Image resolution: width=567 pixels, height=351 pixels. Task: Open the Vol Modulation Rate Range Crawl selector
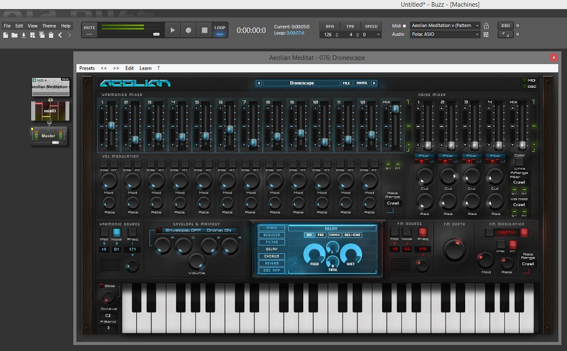point(393,203)
